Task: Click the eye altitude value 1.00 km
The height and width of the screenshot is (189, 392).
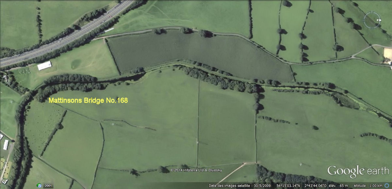Action: click(376, 186)
